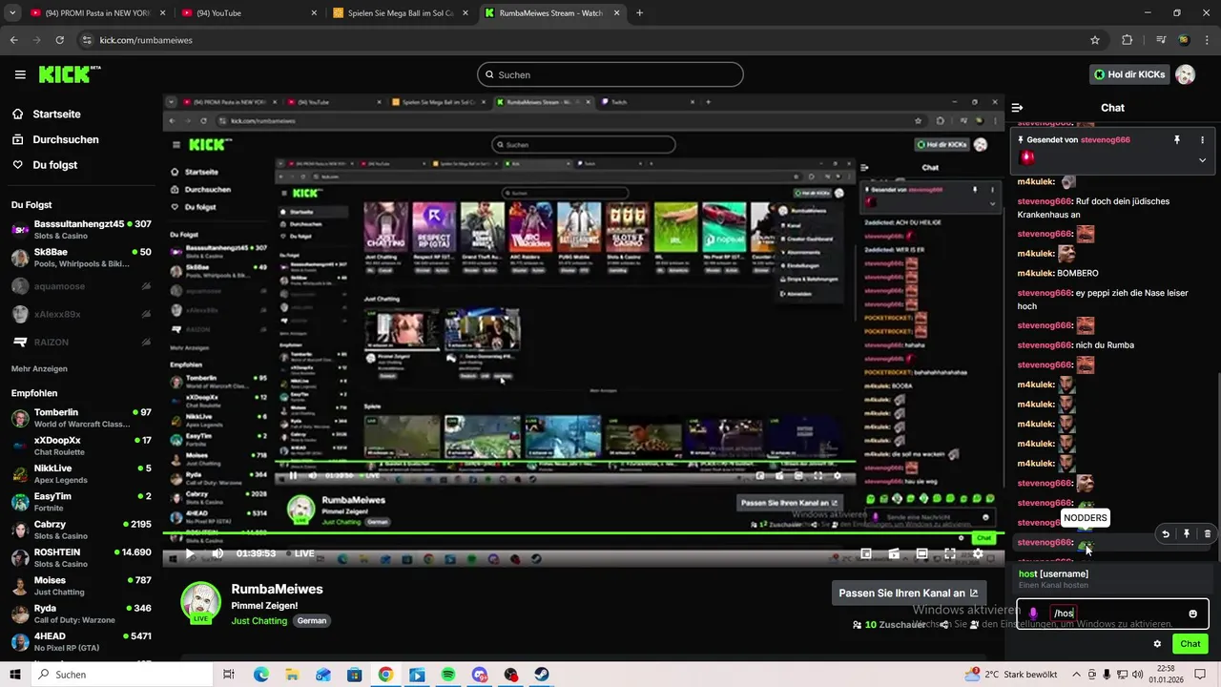Play the stream video
The height and width of the screenshot is (687, 1221).
click(190, 553)
